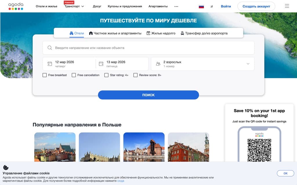Click the guests occupancy icon
The image size is (297, 185).
point(158,64)
